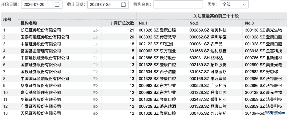Click stock 300705.SZ 九典制药
This screenshot has width=287, height=117.
point(208,114)
